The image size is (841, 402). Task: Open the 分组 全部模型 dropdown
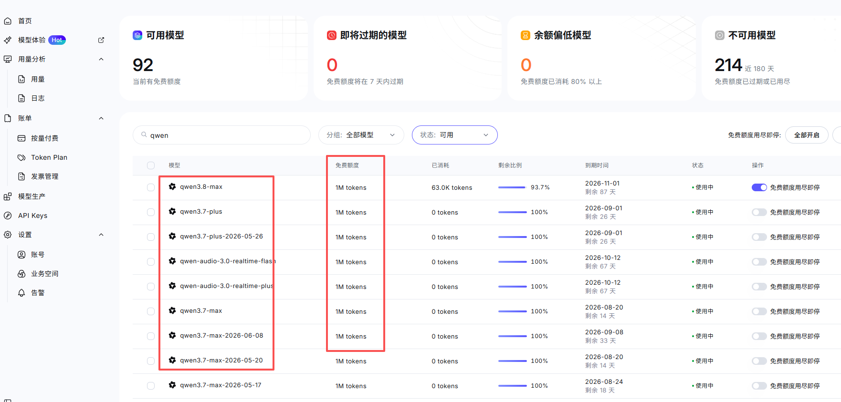click(x=361, y=135)
